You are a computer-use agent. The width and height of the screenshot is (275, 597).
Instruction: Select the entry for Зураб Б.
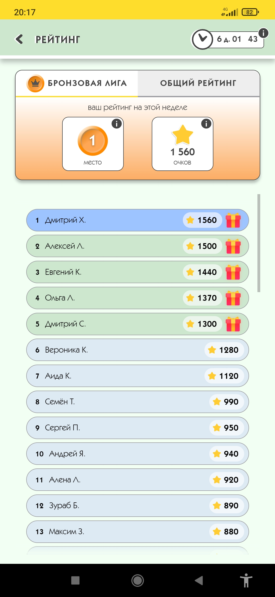pos(137,506)
